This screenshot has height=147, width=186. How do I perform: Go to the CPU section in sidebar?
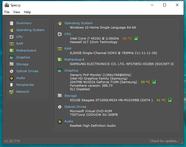[x=20, y=37]
